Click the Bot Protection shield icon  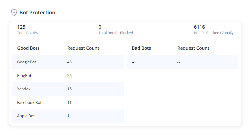(x=14, y=13)
